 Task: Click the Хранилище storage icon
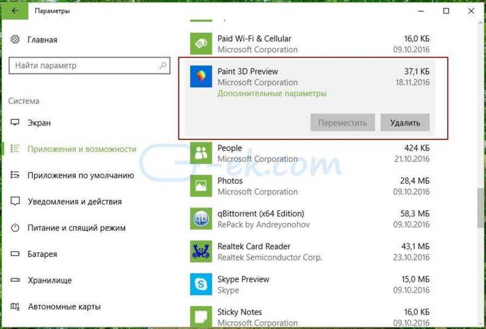click(15, 280)
